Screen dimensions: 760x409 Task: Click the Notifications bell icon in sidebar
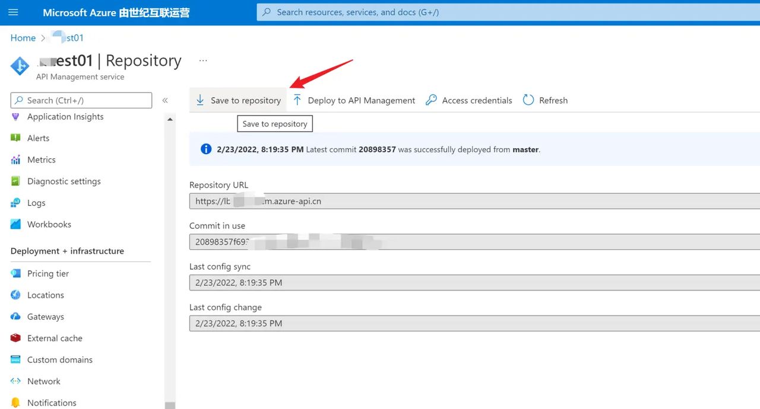click(x=16, y=402)
